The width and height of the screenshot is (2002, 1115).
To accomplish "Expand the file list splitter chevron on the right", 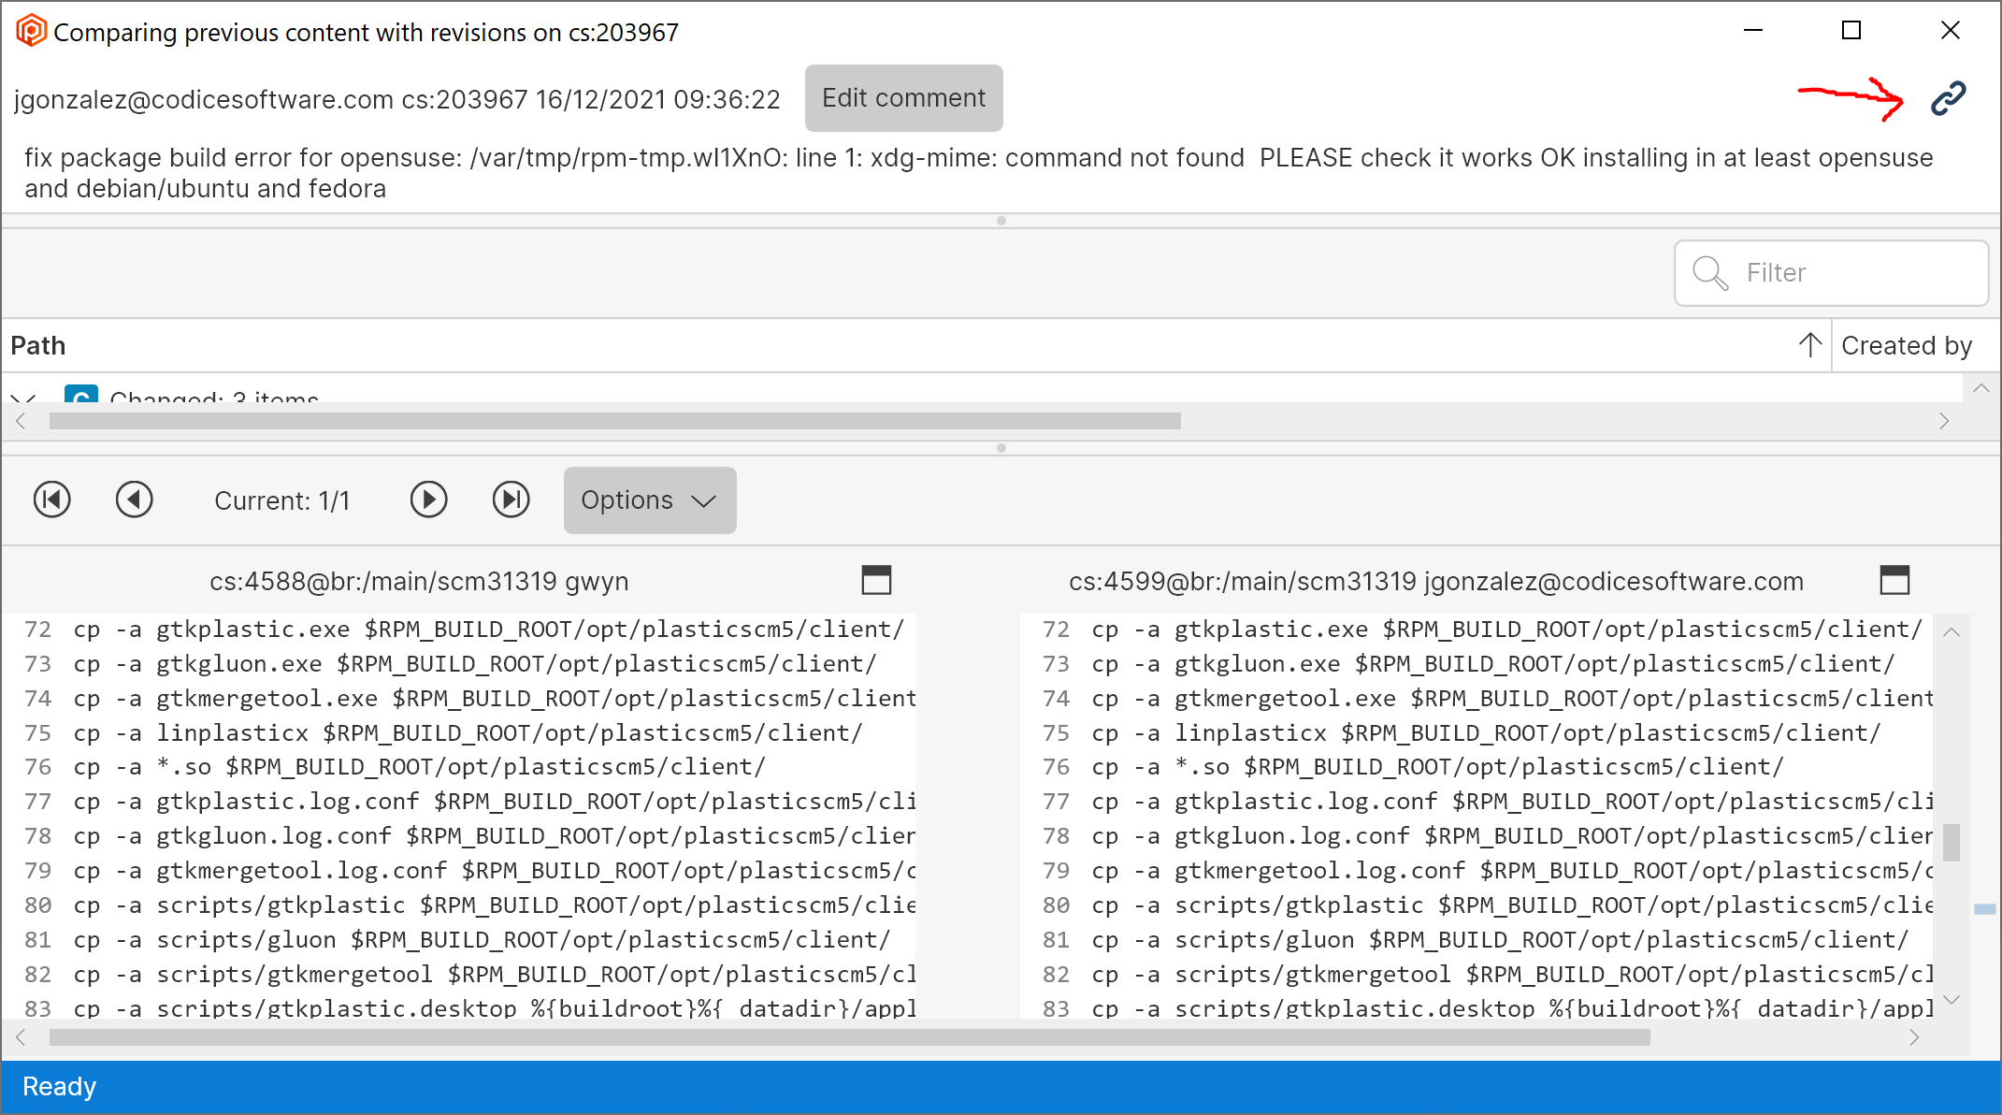I will click(x=1981, y=388).
